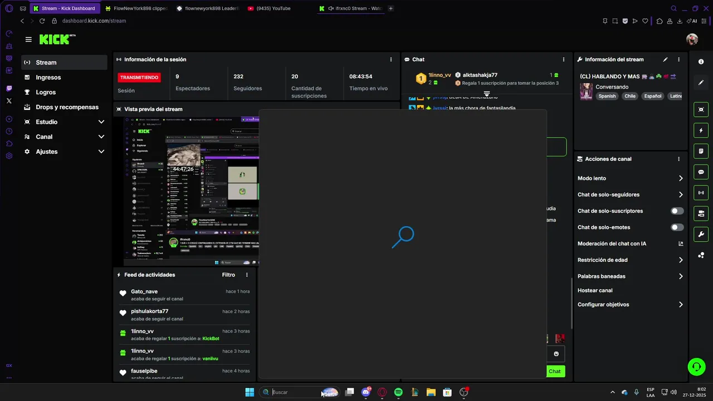Viewport: 713px width, 401px height.
Task: Click the Kick logo in the header
Action: click(57, 39)
